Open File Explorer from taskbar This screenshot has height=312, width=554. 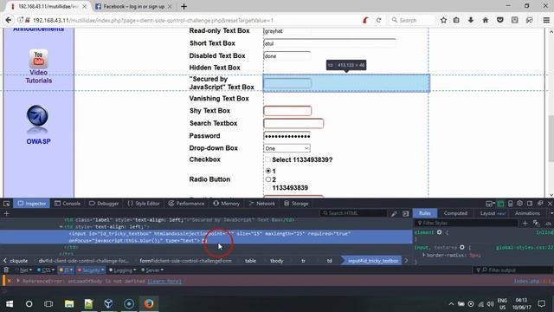(69, 303)
